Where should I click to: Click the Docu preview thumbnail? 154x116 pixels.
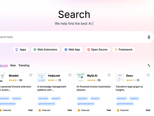(x=120, y=77)
